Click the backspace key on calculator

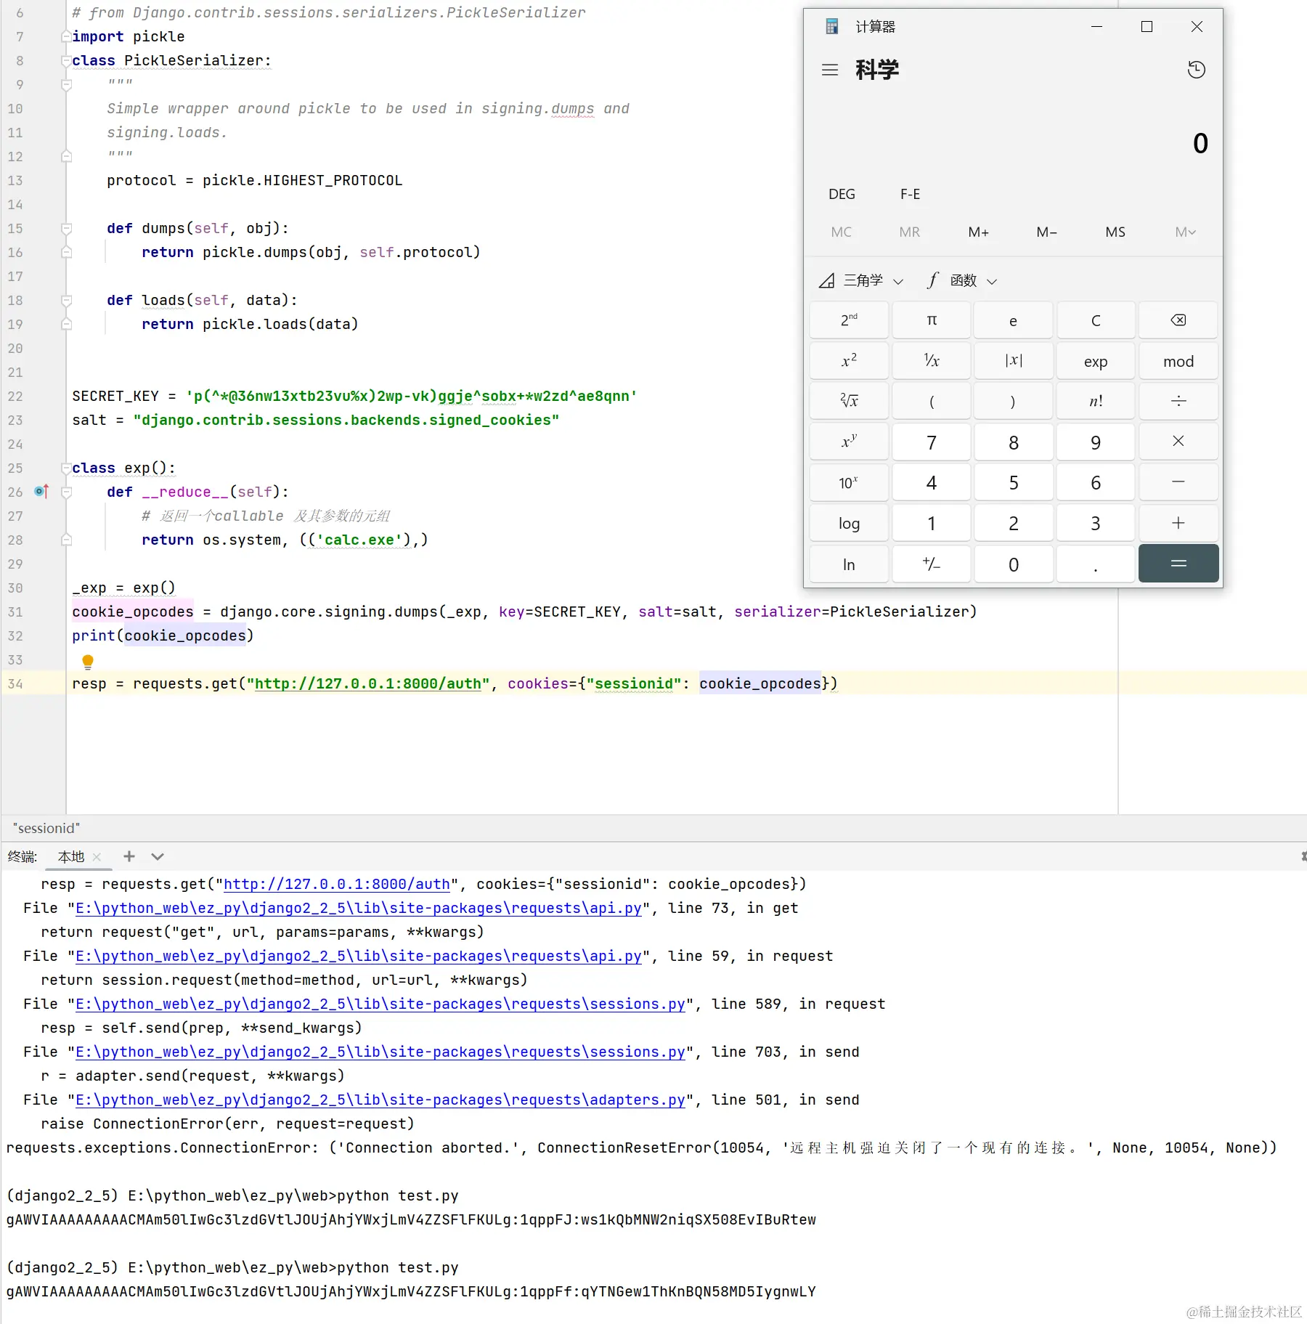coord(1178,320)
